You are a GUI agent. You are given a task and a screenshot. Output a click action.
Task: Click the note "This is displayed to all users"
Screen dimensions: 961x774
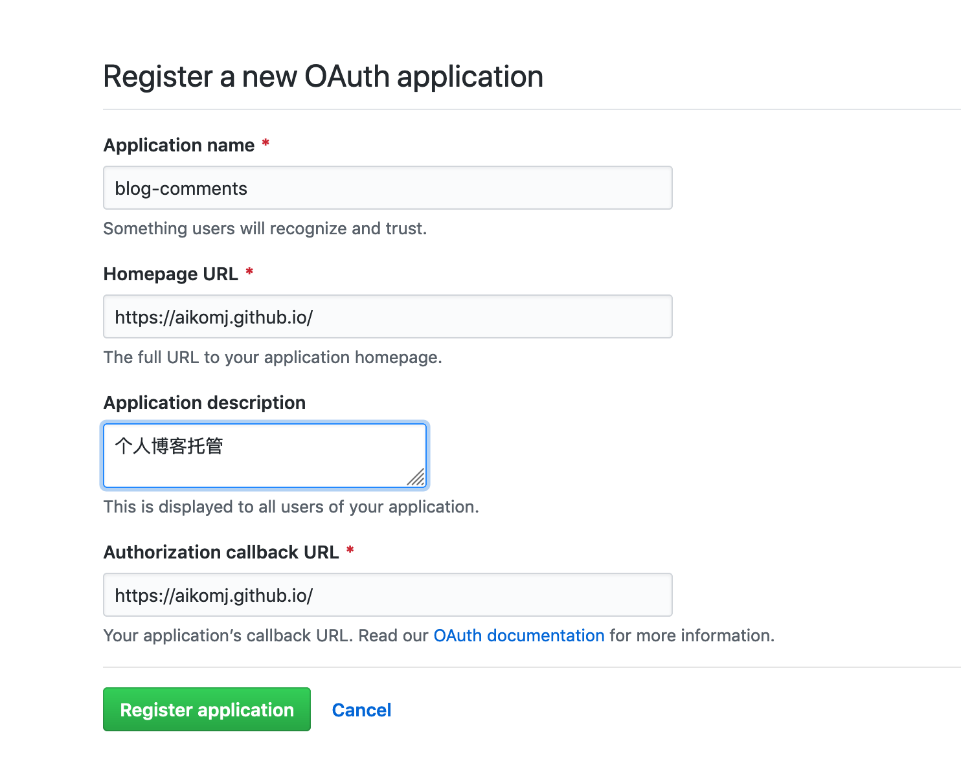[x=291, y=507]
